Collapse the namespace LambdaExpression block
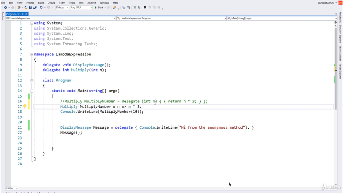The image size is (343, 193). coord(32,54)
